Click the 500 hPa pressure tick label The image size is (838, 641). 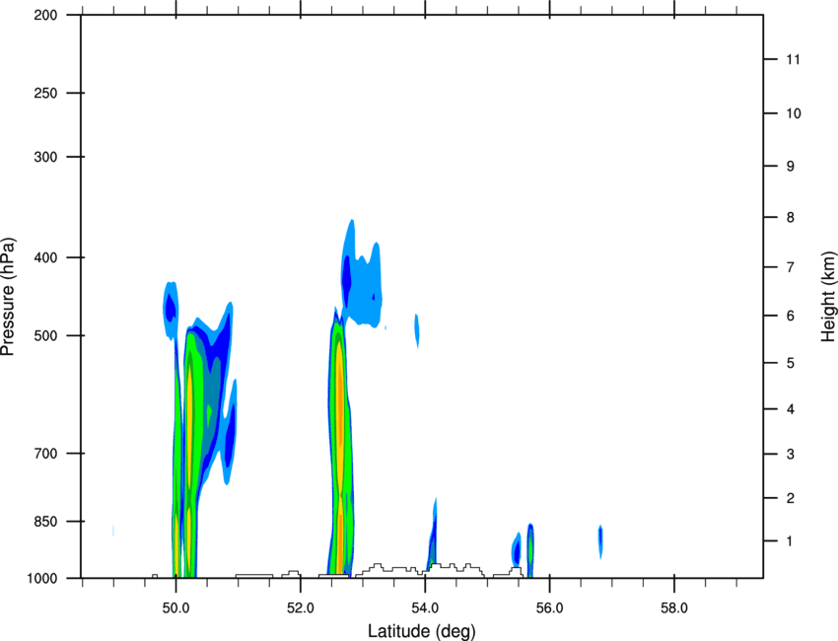pyautogui.click(x=45, y=335)
